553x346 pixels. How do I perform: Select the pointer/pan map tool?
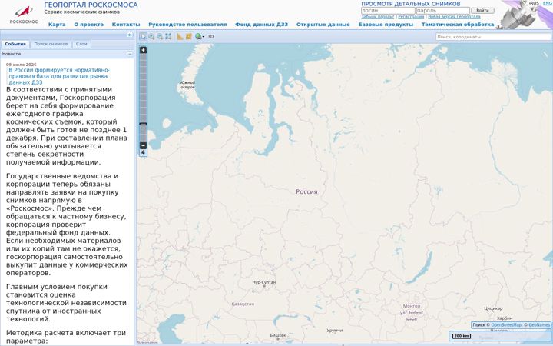point(143,36)
